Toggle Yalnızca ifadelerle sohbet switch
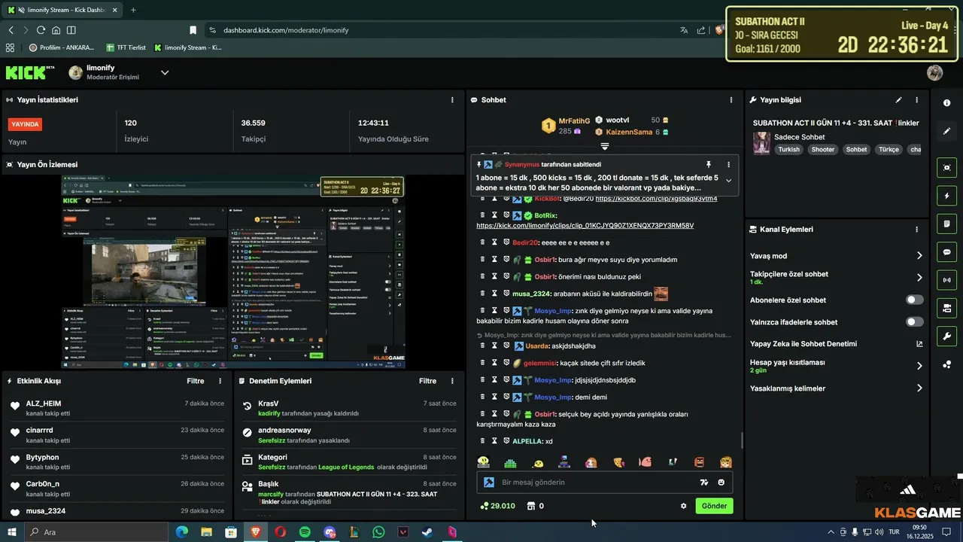 [x=914, y=322]
